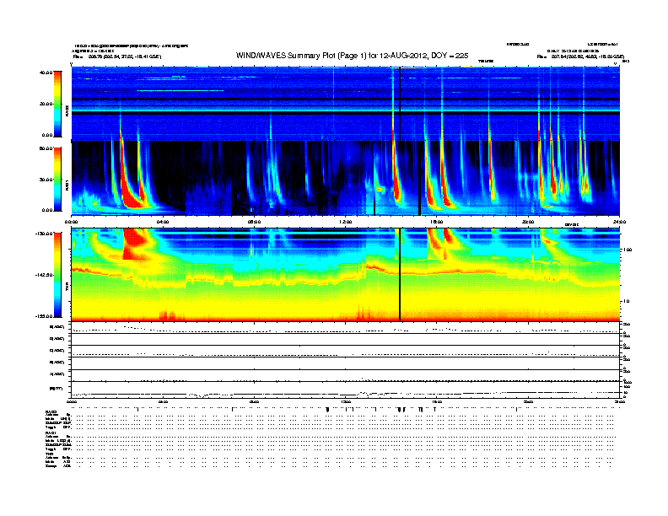The image size is (668, 516).
Task: Click the 24:00 tick under RAD1 spectrogram
Action: point(619,222)
